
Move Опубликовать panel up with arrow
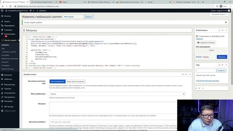pos(219,30)
